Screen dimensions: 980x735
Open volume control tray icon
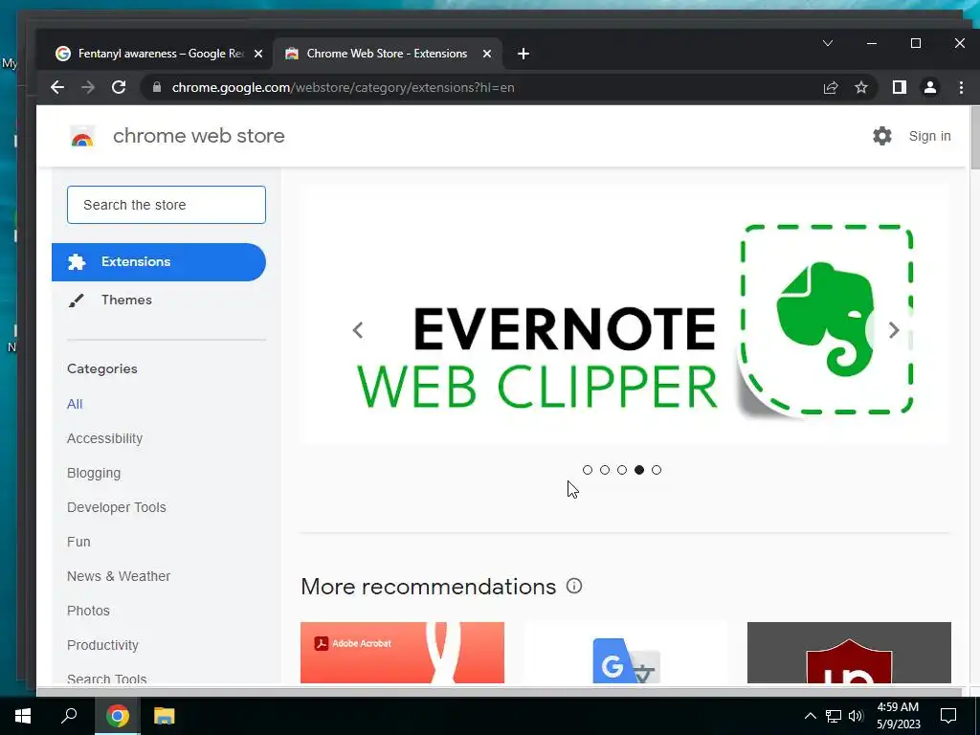tap(856, 716)
